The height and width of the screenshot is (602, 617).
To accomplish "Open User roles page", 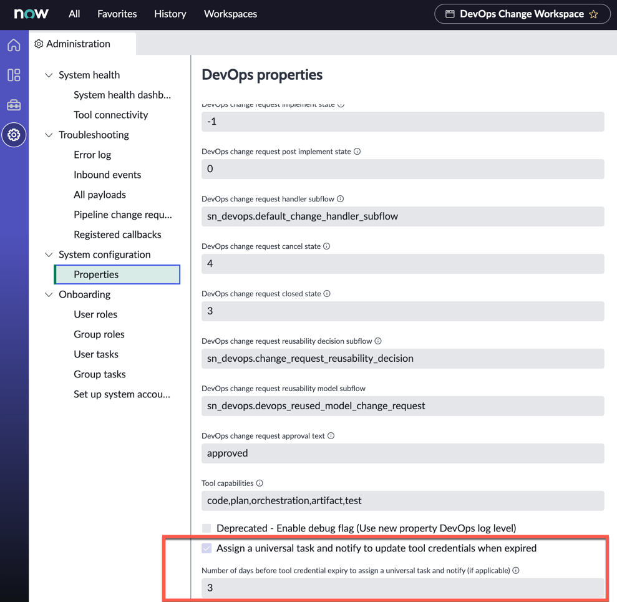I will tap(95, 314).
